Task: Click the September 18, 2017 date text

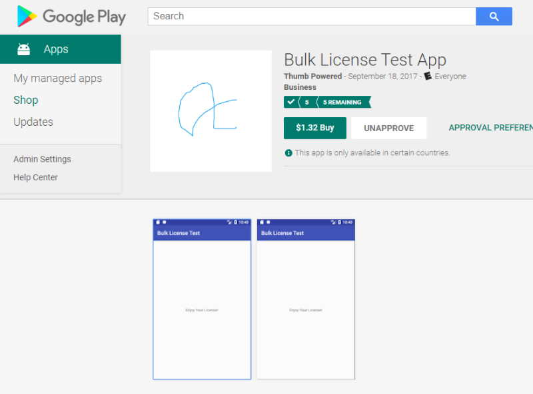Action: coord(382,76)
